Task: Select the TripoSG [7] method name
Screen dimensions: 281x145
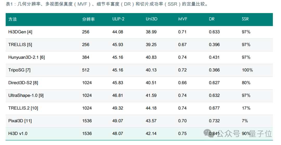Action: tap(19, 70)
